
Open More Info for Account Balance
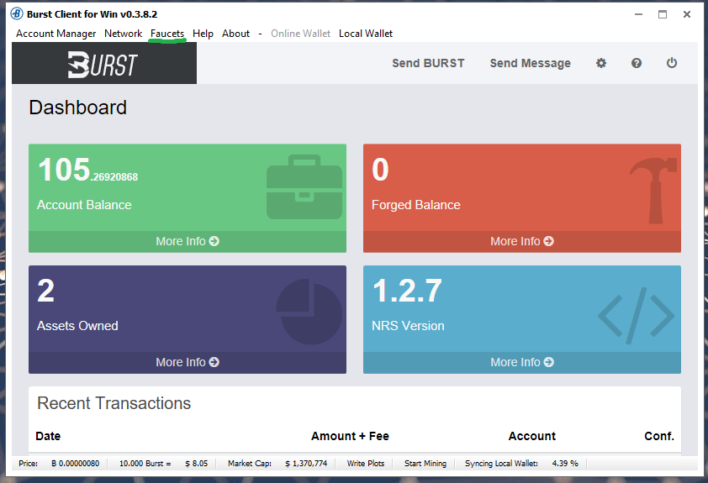[x=188, y=241]
